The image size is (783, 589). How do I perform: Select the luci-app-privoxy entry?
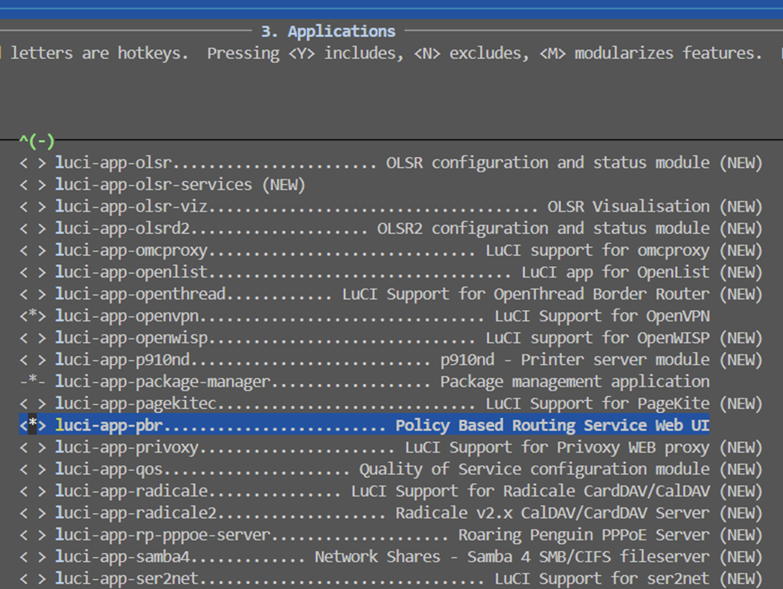391,448
